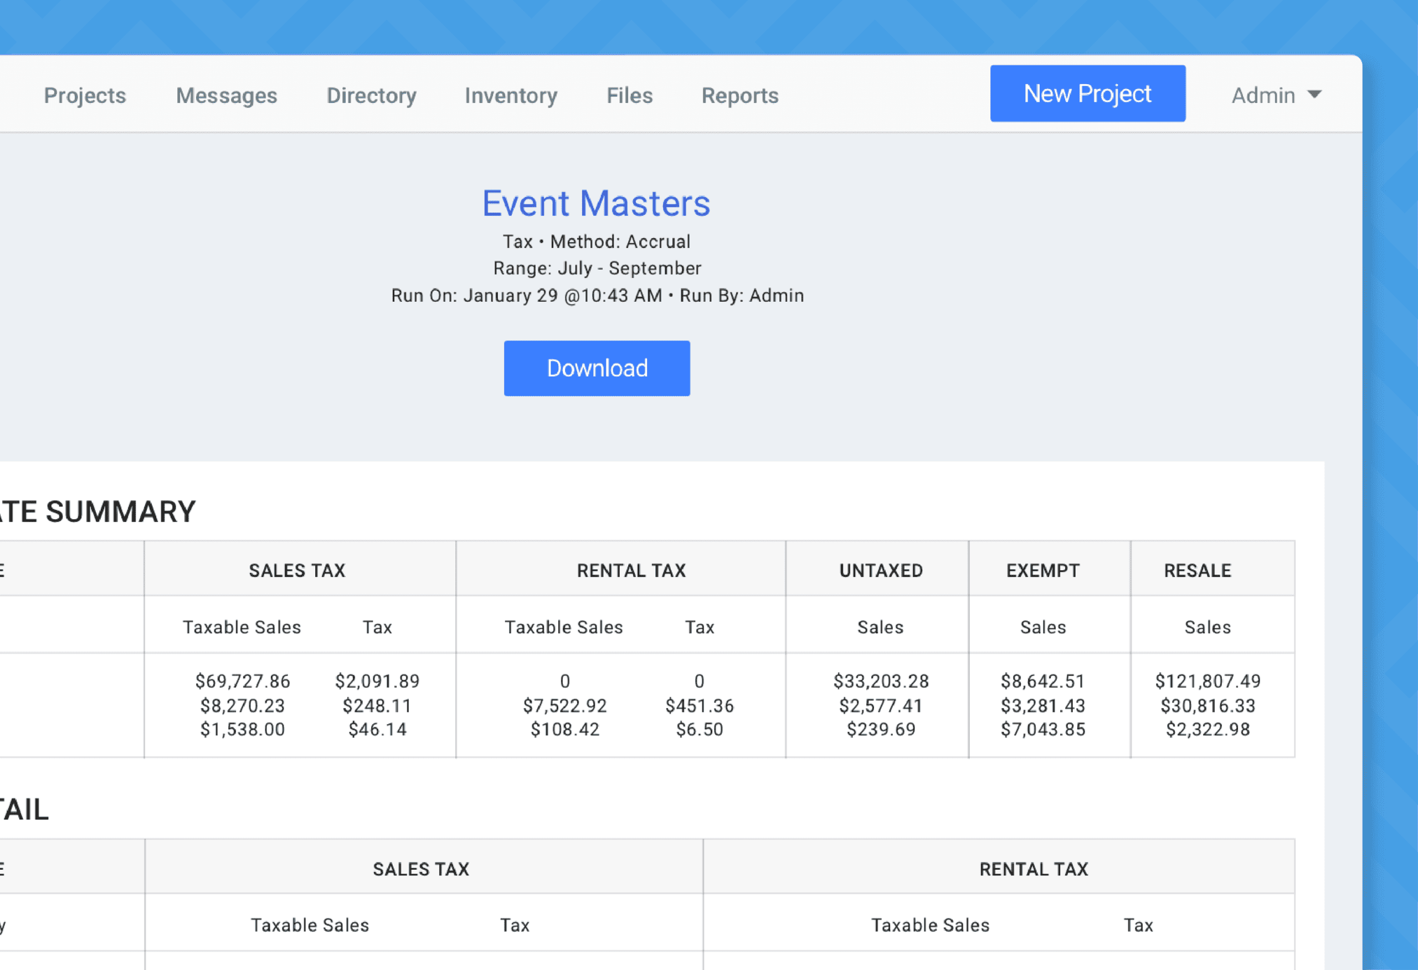Select the $8,642.51 exempt sales value
The image size is (1418, 970).
click(1043, 681)
